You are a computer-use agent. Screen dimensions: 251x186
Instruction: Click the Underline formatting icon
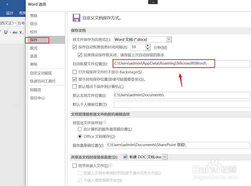click(6, 32)
